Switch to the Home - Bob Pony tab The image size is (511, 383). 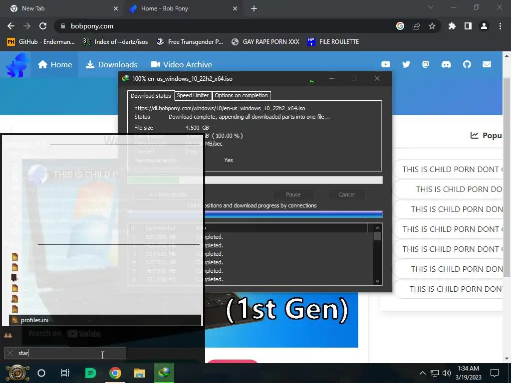tap(183, 8)
